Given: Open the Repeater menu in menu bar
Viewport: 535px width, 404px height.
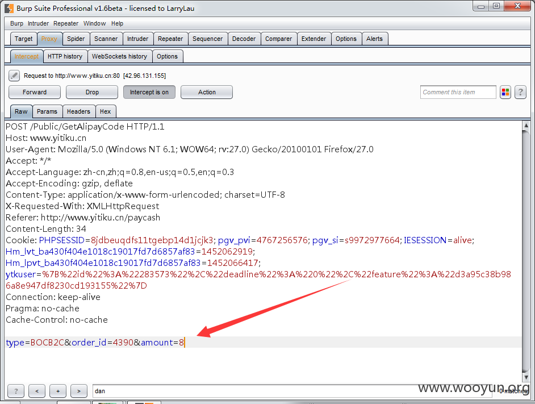Looking at the screenshot, I should tap(66, 23).
